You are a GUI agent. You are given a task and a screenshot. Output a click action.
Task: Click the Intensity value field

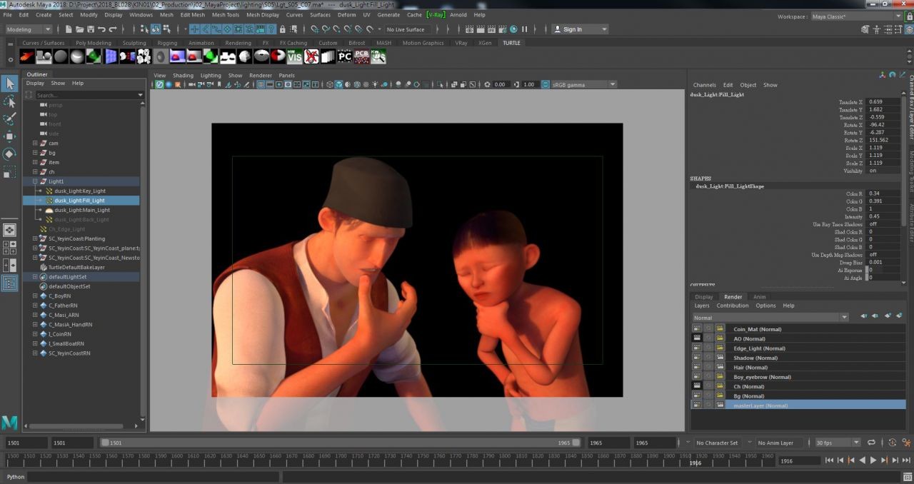pos(883,216)
